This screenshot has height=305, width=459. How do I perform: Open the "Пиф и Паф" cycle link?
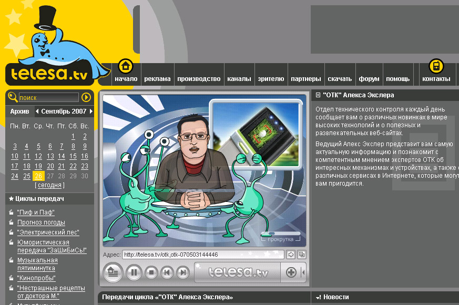click(x=36, y=212)
